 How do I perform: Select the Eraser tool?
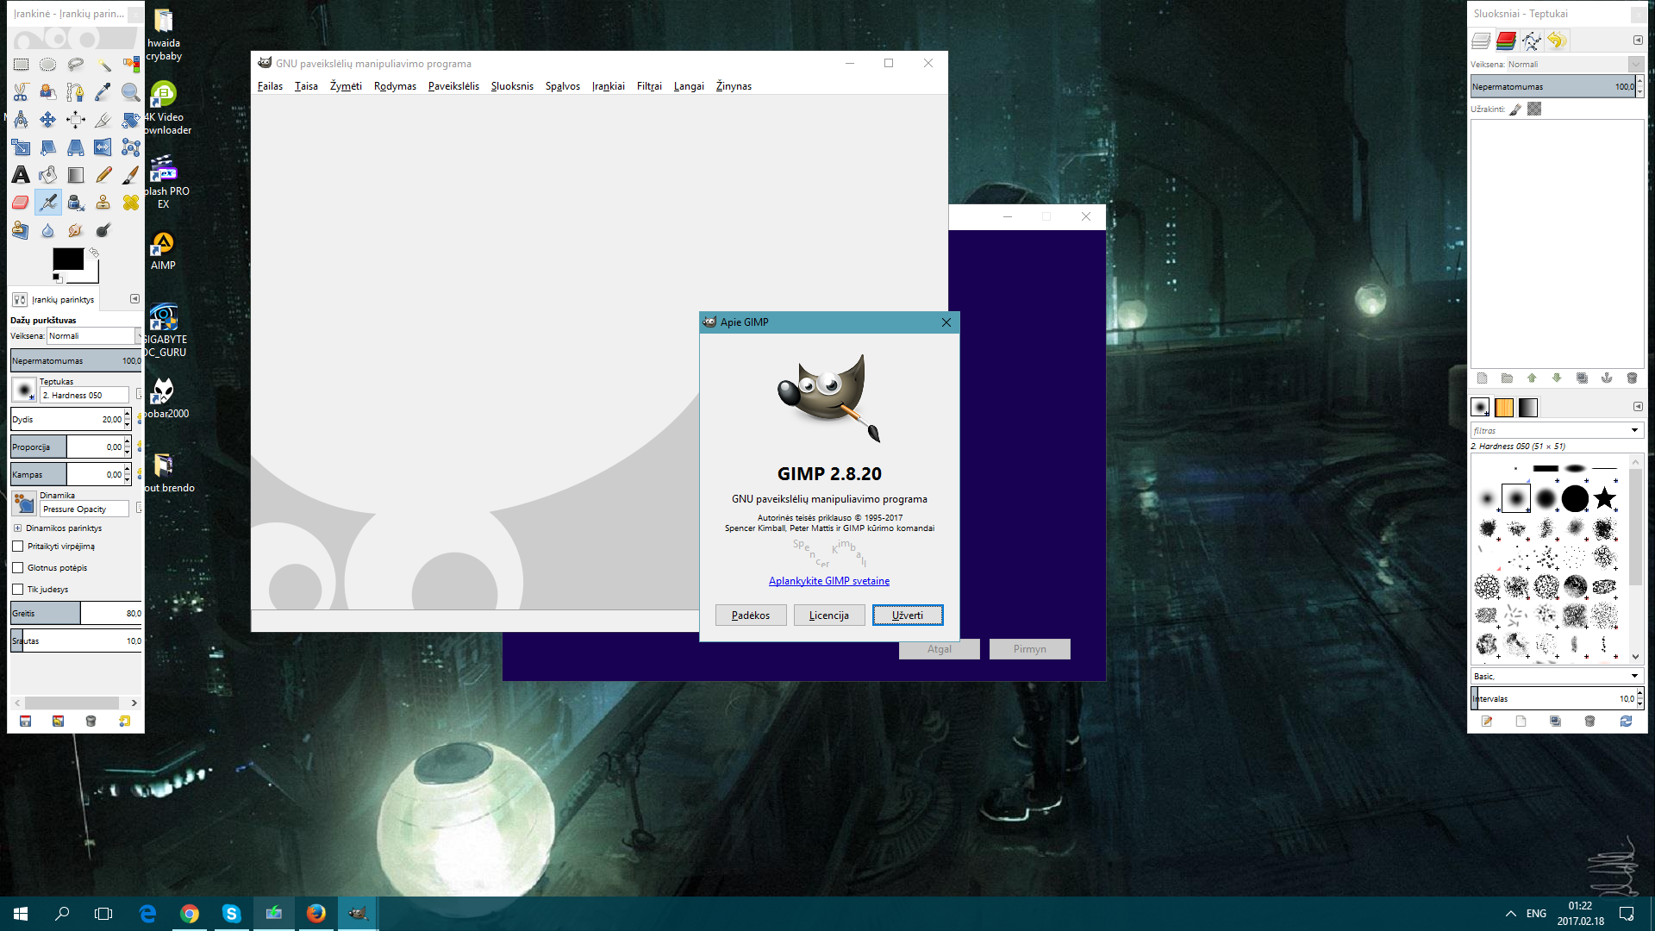coord(21,203)
